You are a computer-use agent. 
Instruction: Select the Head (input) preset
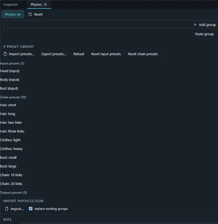click(10, 71)
